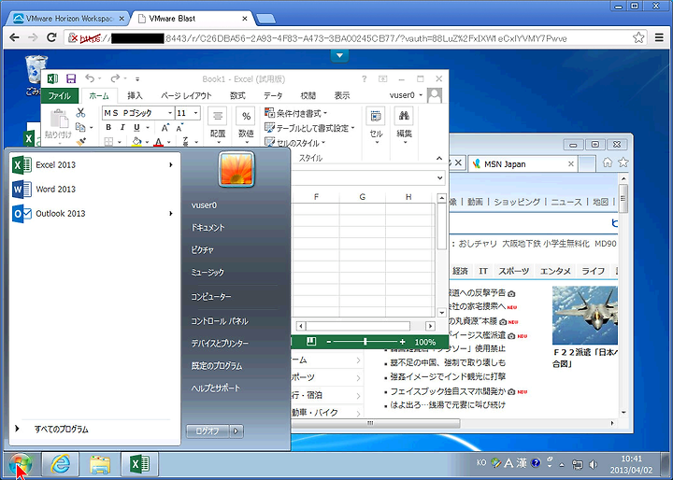Click Excel horizontal scrollbar right arrow

point(430,326)
